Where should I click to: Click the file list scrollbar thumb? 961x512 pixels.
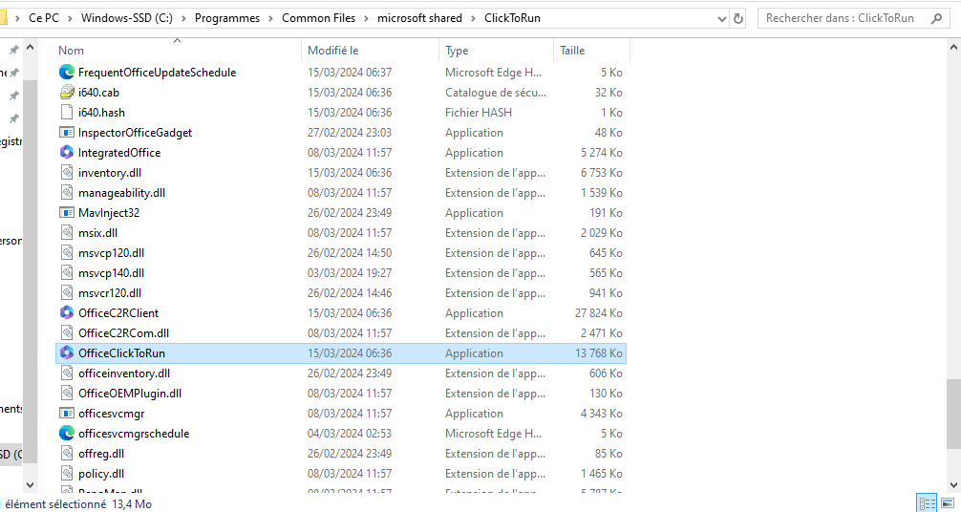[x=954, y=414]
